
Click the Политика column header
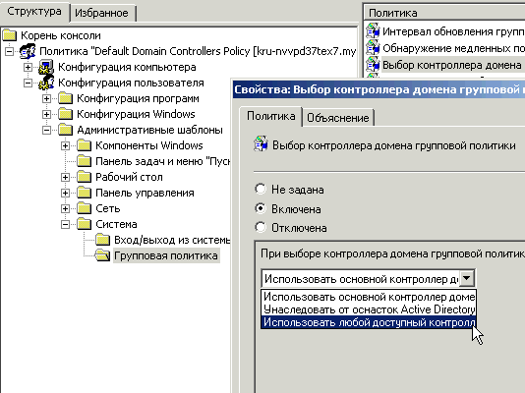[444, 13]
